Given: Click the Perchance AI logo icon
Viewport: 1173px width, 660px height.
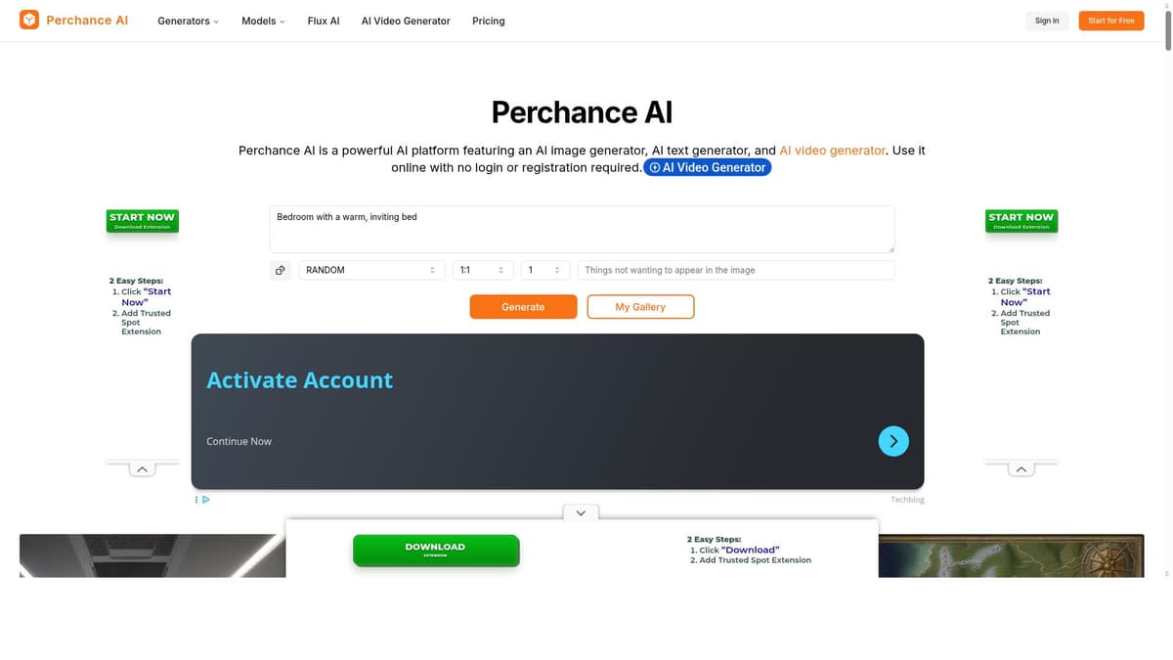Looking at the screenshot, I should pos(28,20).
